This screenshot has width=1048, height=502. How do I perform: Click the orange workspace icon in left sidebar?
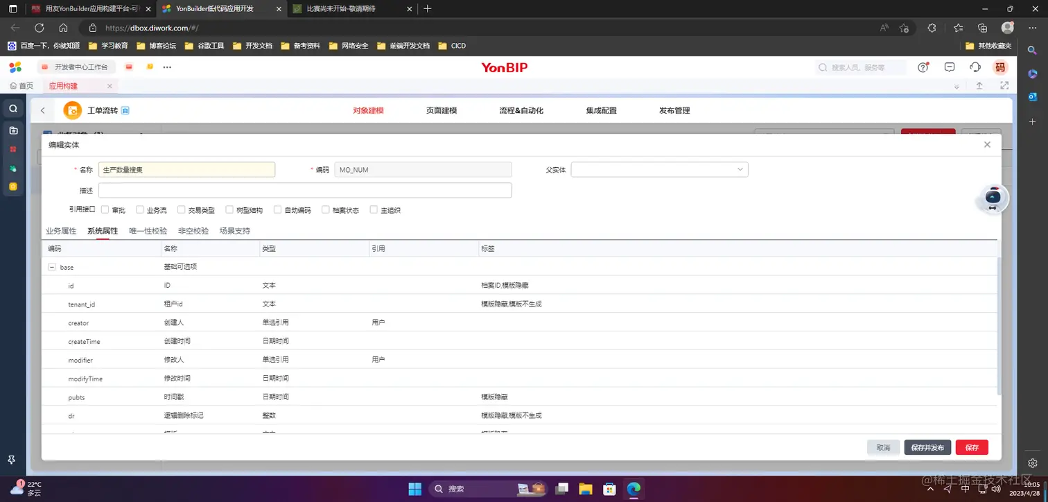(x=12, y=186)
